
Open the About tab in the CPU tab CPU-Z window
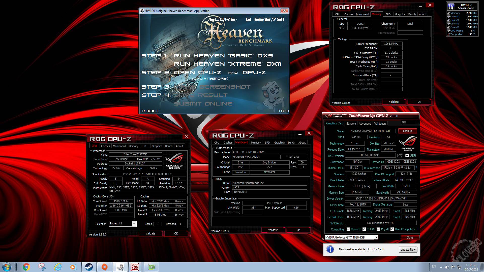click(179, 146)
